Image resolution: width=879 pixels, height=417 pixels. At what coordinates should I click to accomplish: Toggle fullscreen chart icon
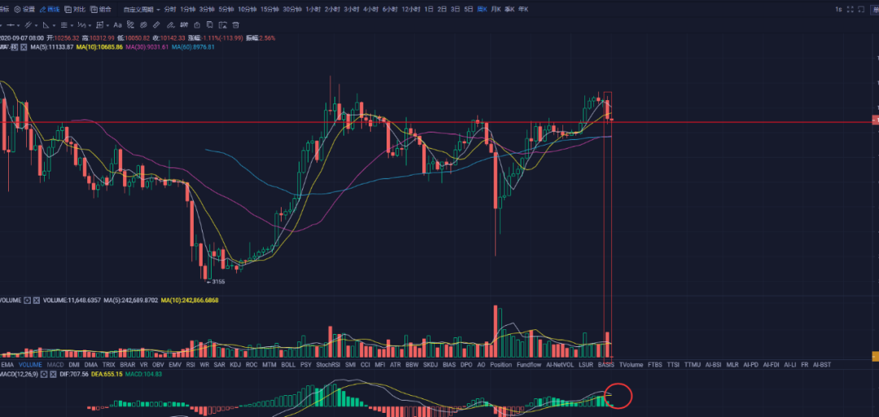[x=851, y=9]
